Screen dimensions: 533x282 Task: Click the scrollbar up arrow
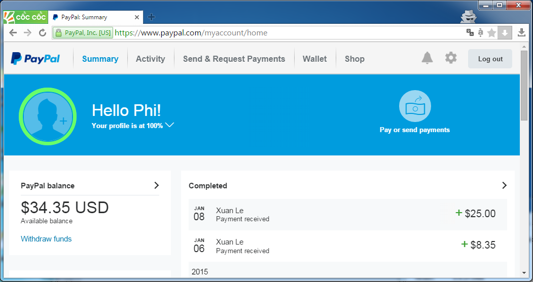pos(524,46)
